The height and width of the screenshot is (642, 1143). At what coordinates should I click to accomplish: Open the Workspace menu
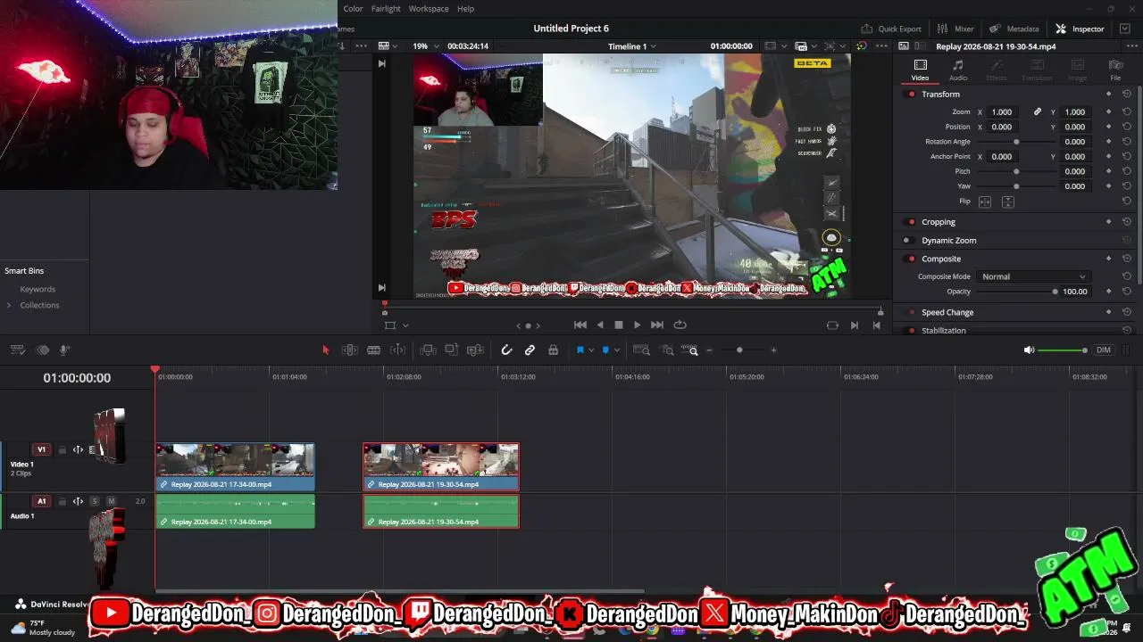[x=429, y=9]
